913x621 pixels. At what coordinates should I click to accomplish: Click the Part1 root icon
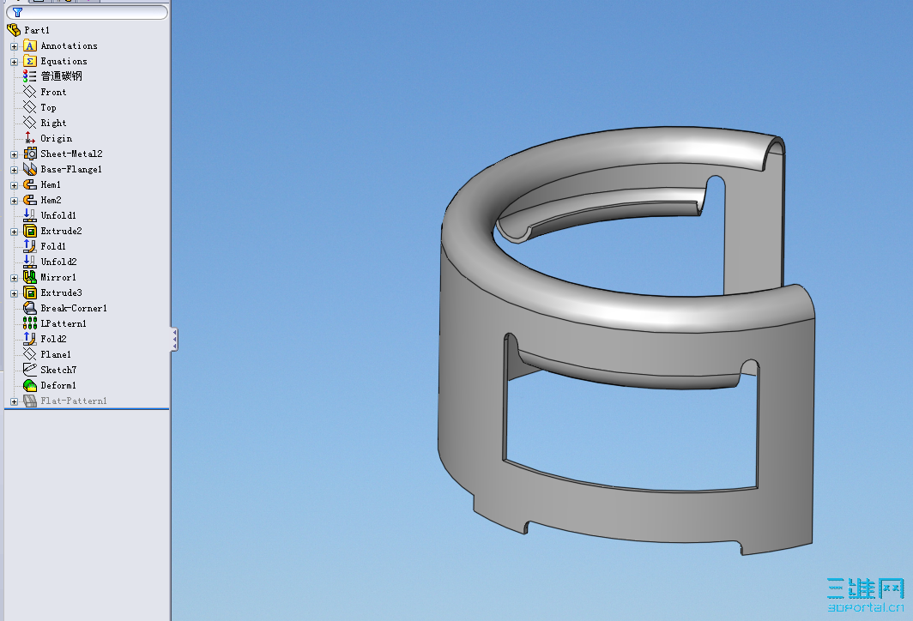(x=14, y=30)
